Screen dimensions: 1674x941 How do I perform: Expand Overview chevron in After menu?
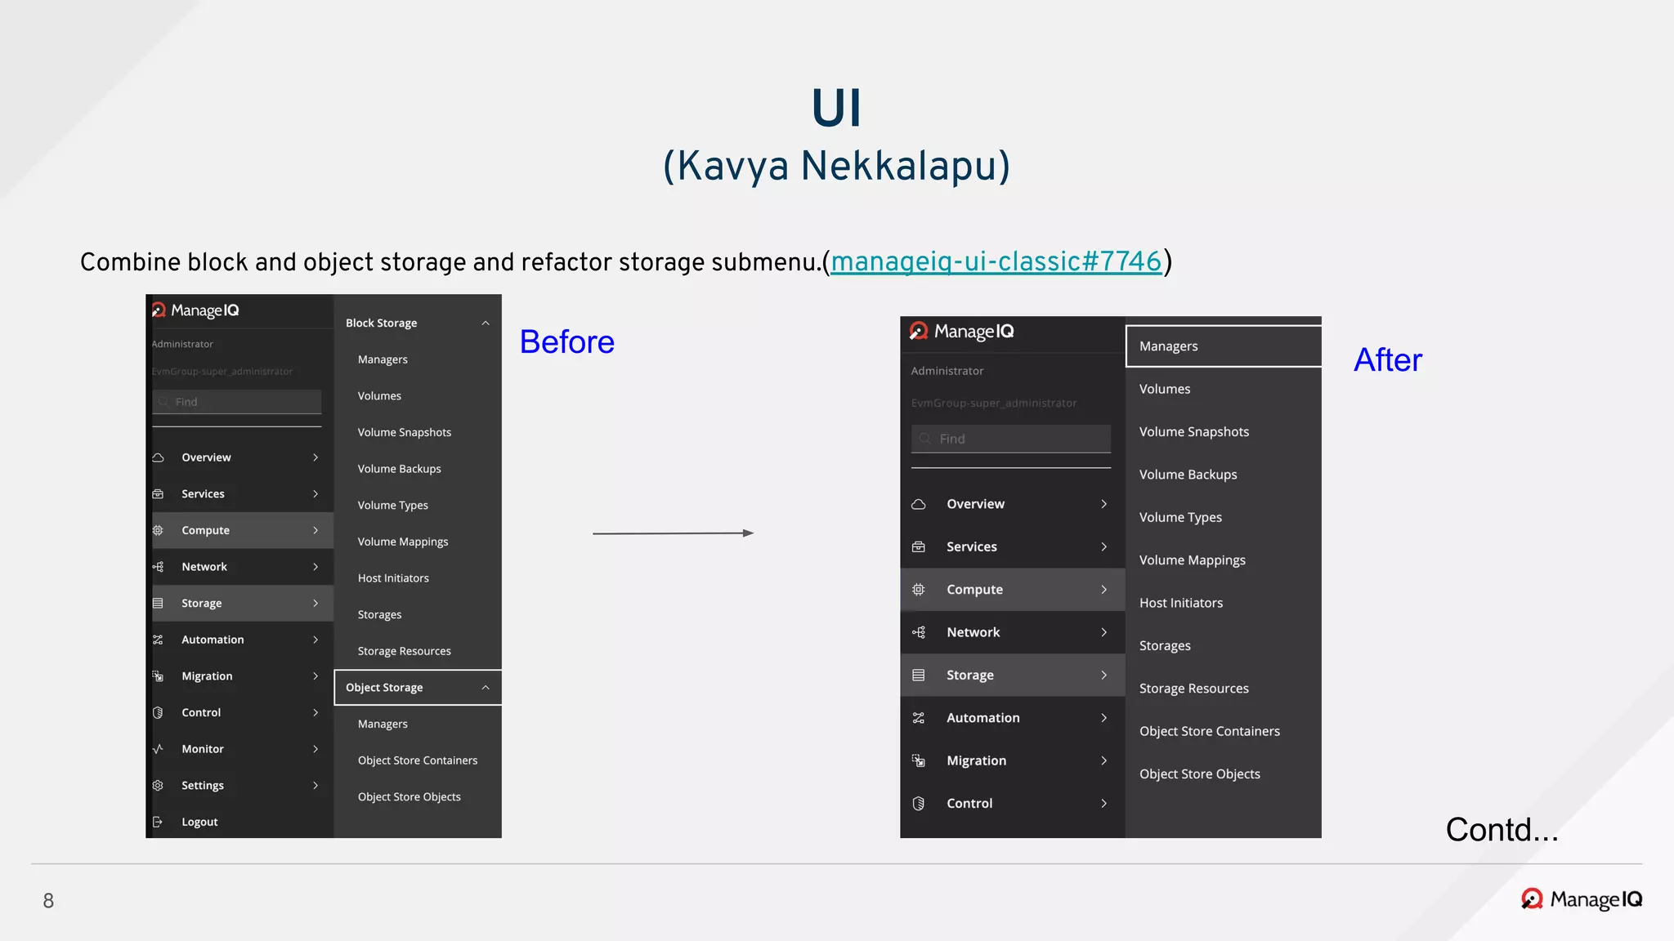click(1104, 504)
